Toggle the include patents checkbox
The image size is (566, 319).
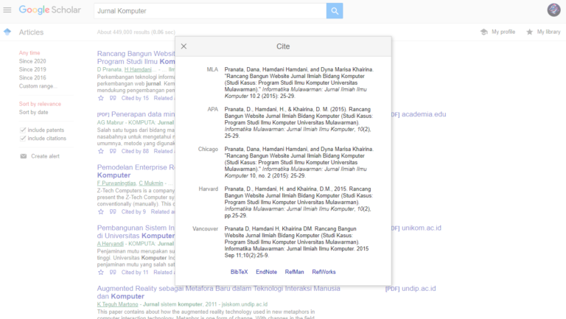coord(23,130)
